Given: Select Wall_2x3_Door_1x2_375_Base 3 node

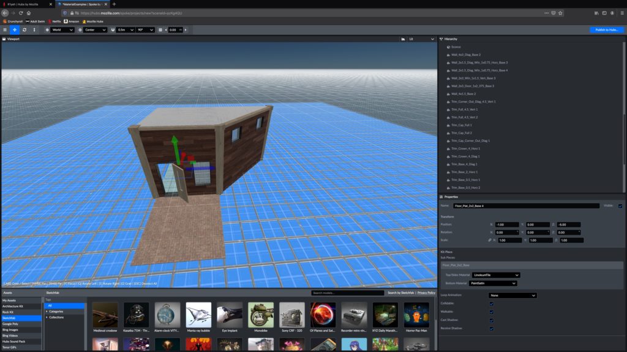Looking at the screenshot, I should click(x=473, y=86).
